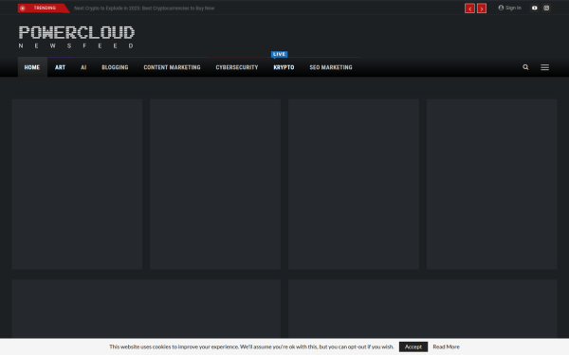
Task: Click the next trending story arrow
Action: [x=482, y=9]
